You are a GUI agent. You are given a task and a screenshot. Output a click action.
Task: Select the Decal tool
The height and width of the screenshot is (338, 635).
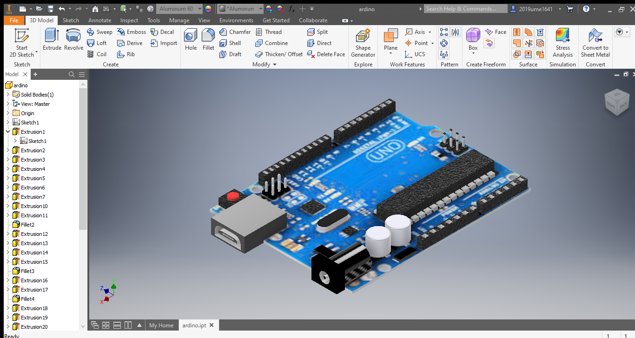(x=162, y=32)
